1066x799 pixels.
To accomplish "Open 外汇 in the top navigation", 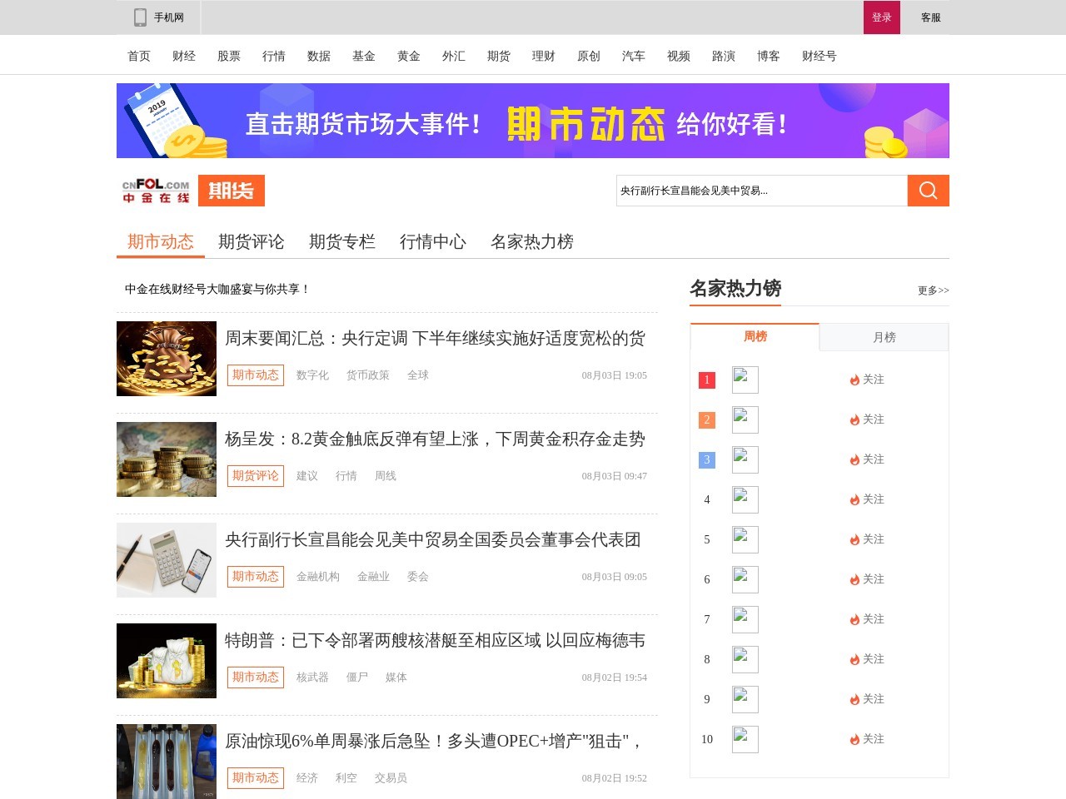I will click(454, 56).
